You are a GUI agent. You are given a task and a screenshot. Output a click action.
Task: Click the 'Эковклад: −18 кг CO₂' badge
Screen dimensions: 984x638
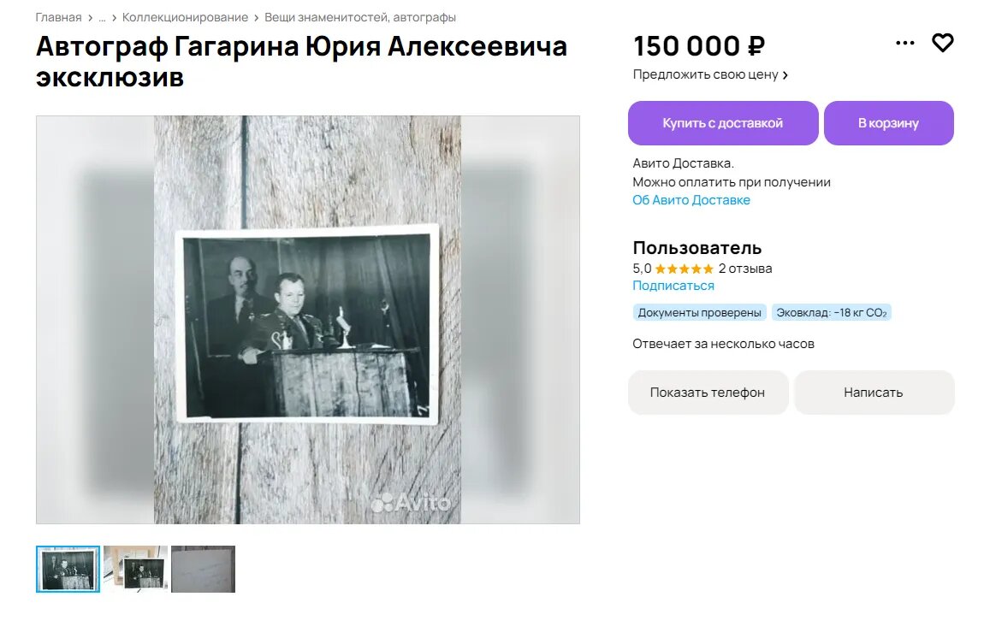(831, 312)
